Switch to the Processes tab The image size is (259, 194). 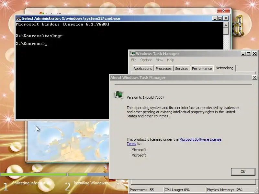coord(163,69)
